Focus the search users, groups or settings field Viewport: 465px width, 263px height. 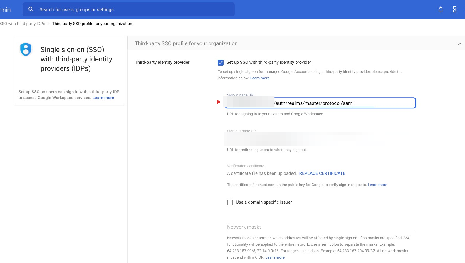[128, 9]
